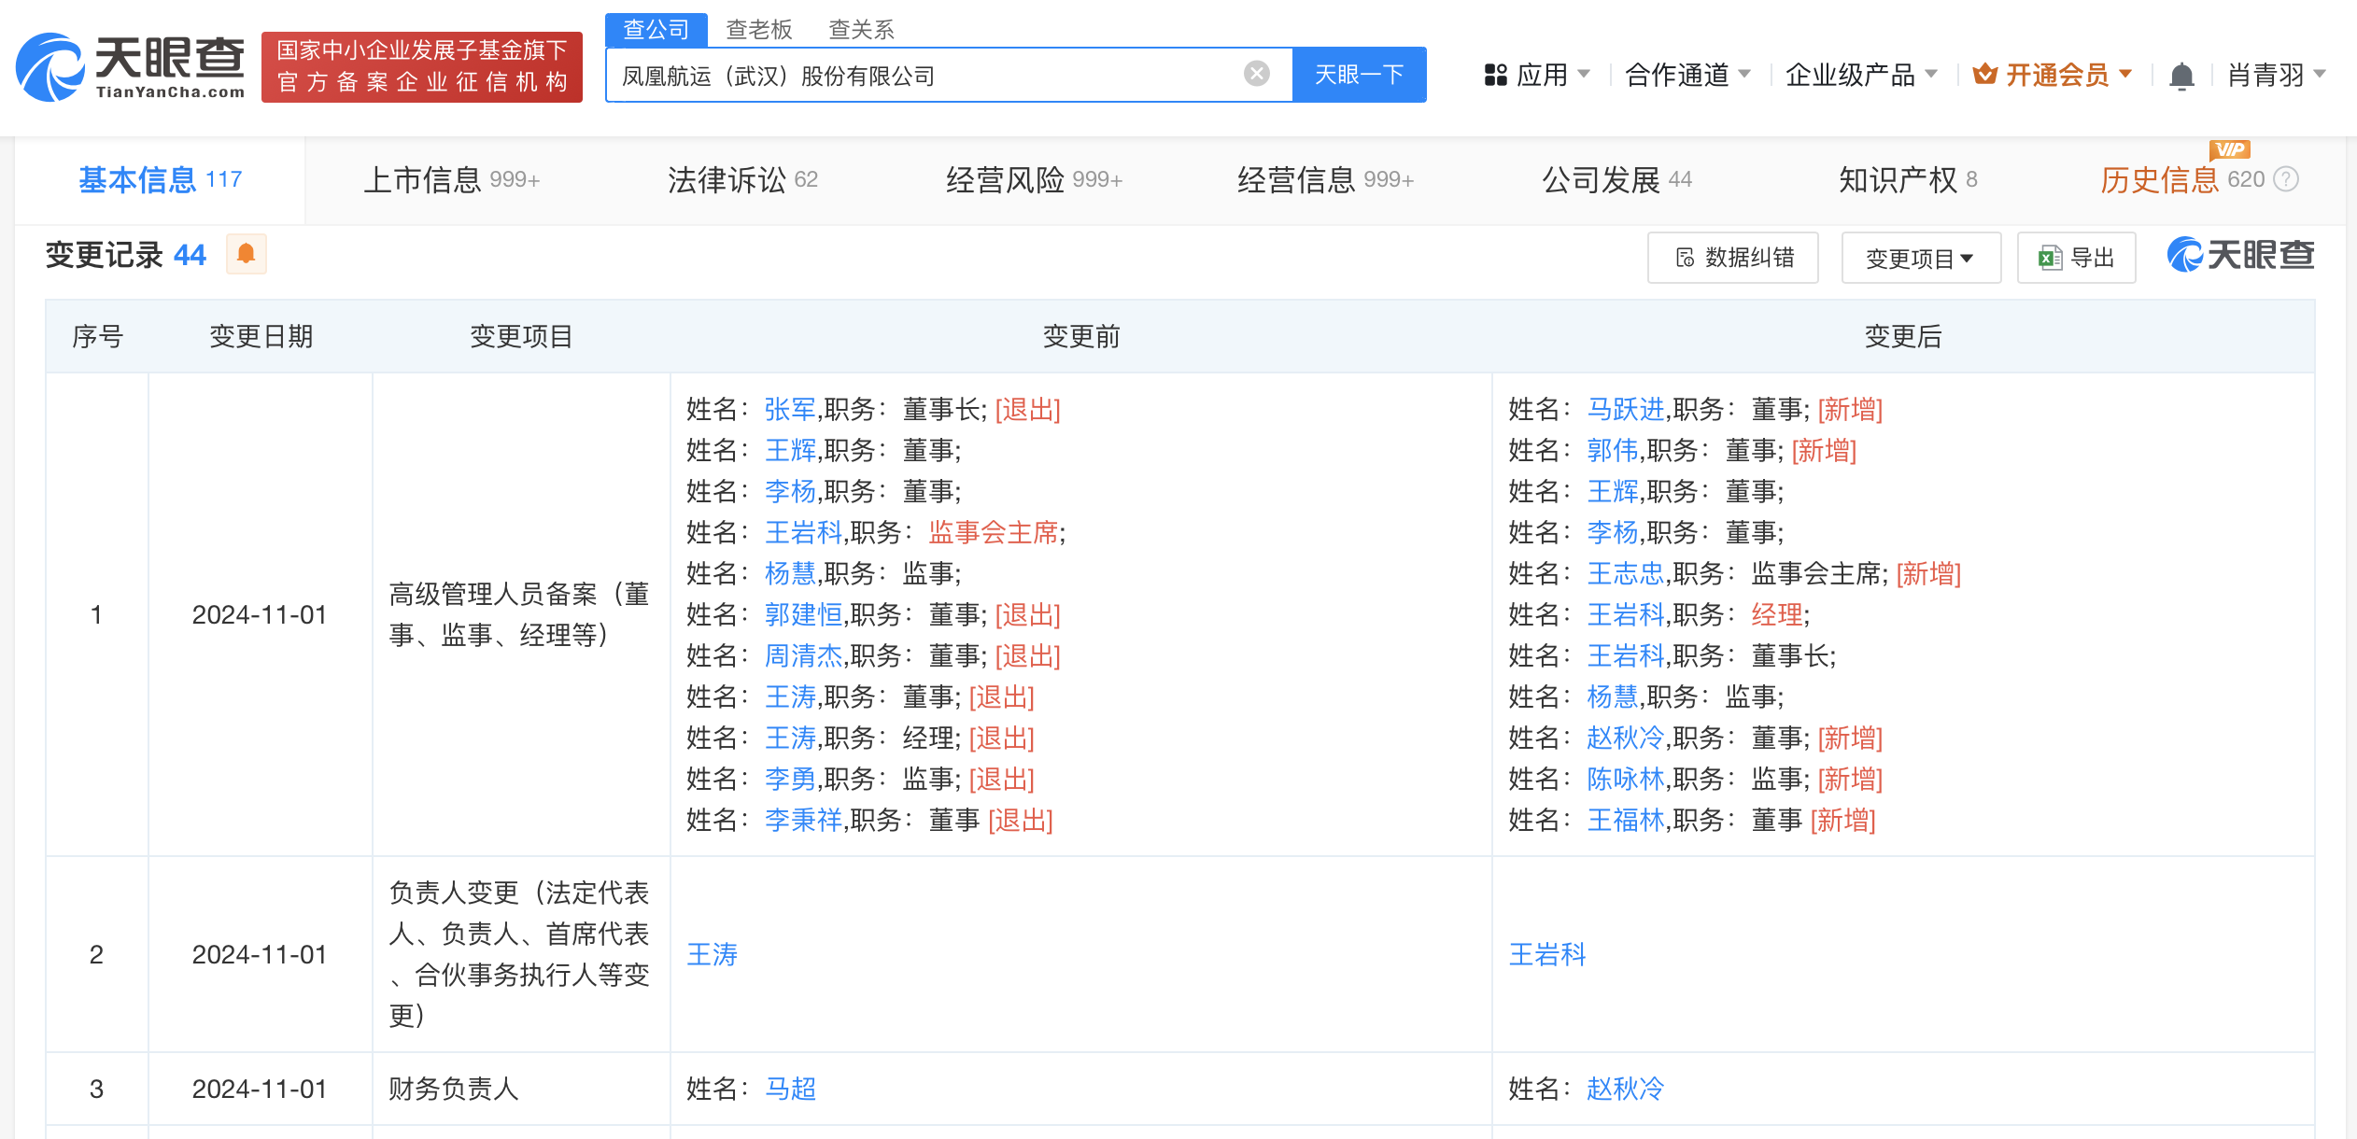
Task: Open 马跃进's profile link
Action: [x=1626, y=409]
